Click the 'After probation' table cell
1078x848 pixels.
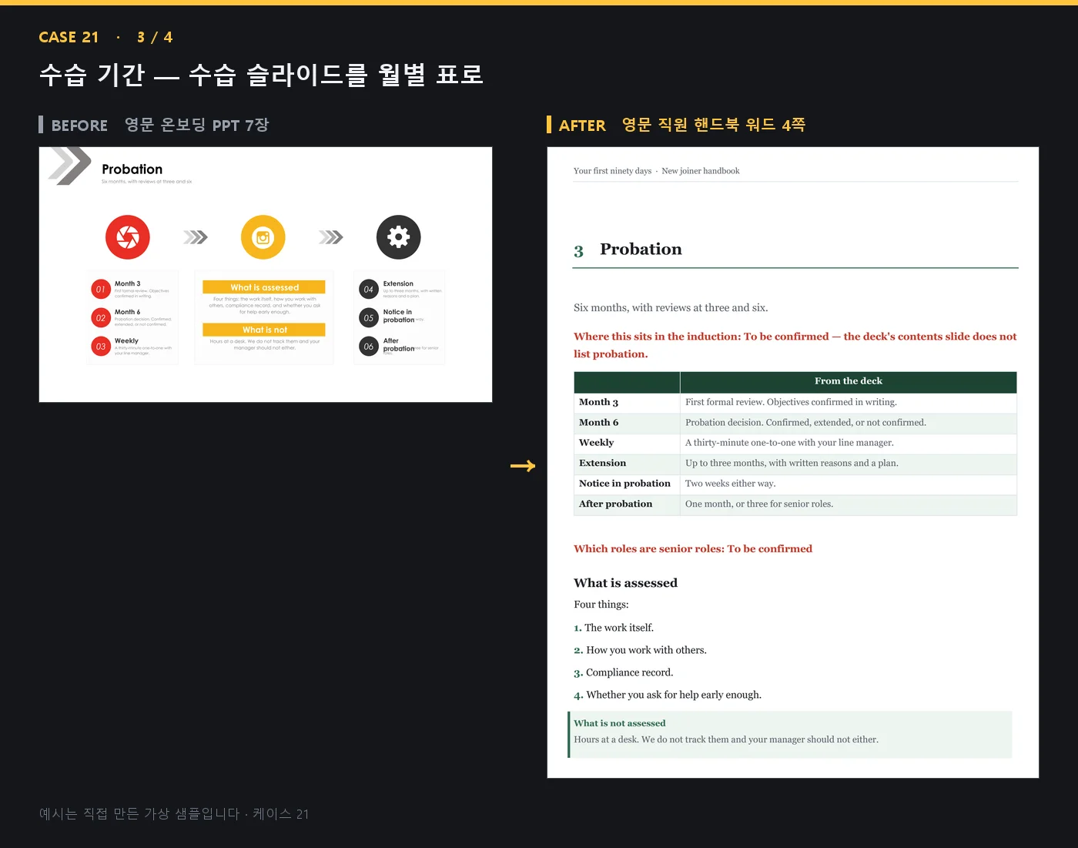627,504
